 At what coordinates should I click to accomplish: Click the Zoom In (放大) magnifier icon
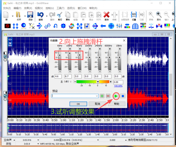[159, 15]
